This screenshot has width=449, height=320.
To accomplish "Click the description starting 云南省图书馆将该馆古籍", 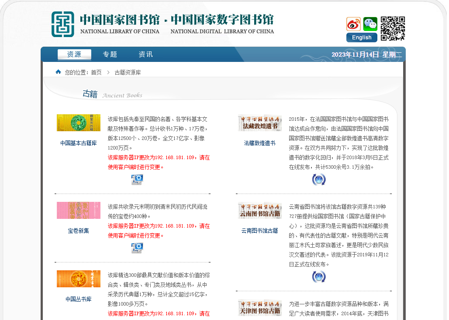I will 339,236.
